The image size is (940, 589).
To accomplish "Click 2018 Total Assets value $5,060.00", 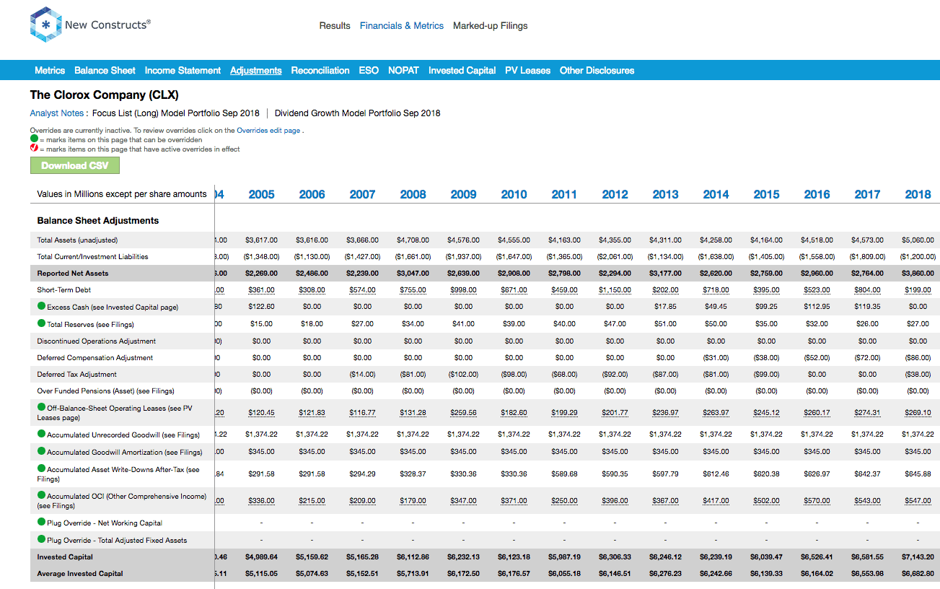I will coord(918,240).
